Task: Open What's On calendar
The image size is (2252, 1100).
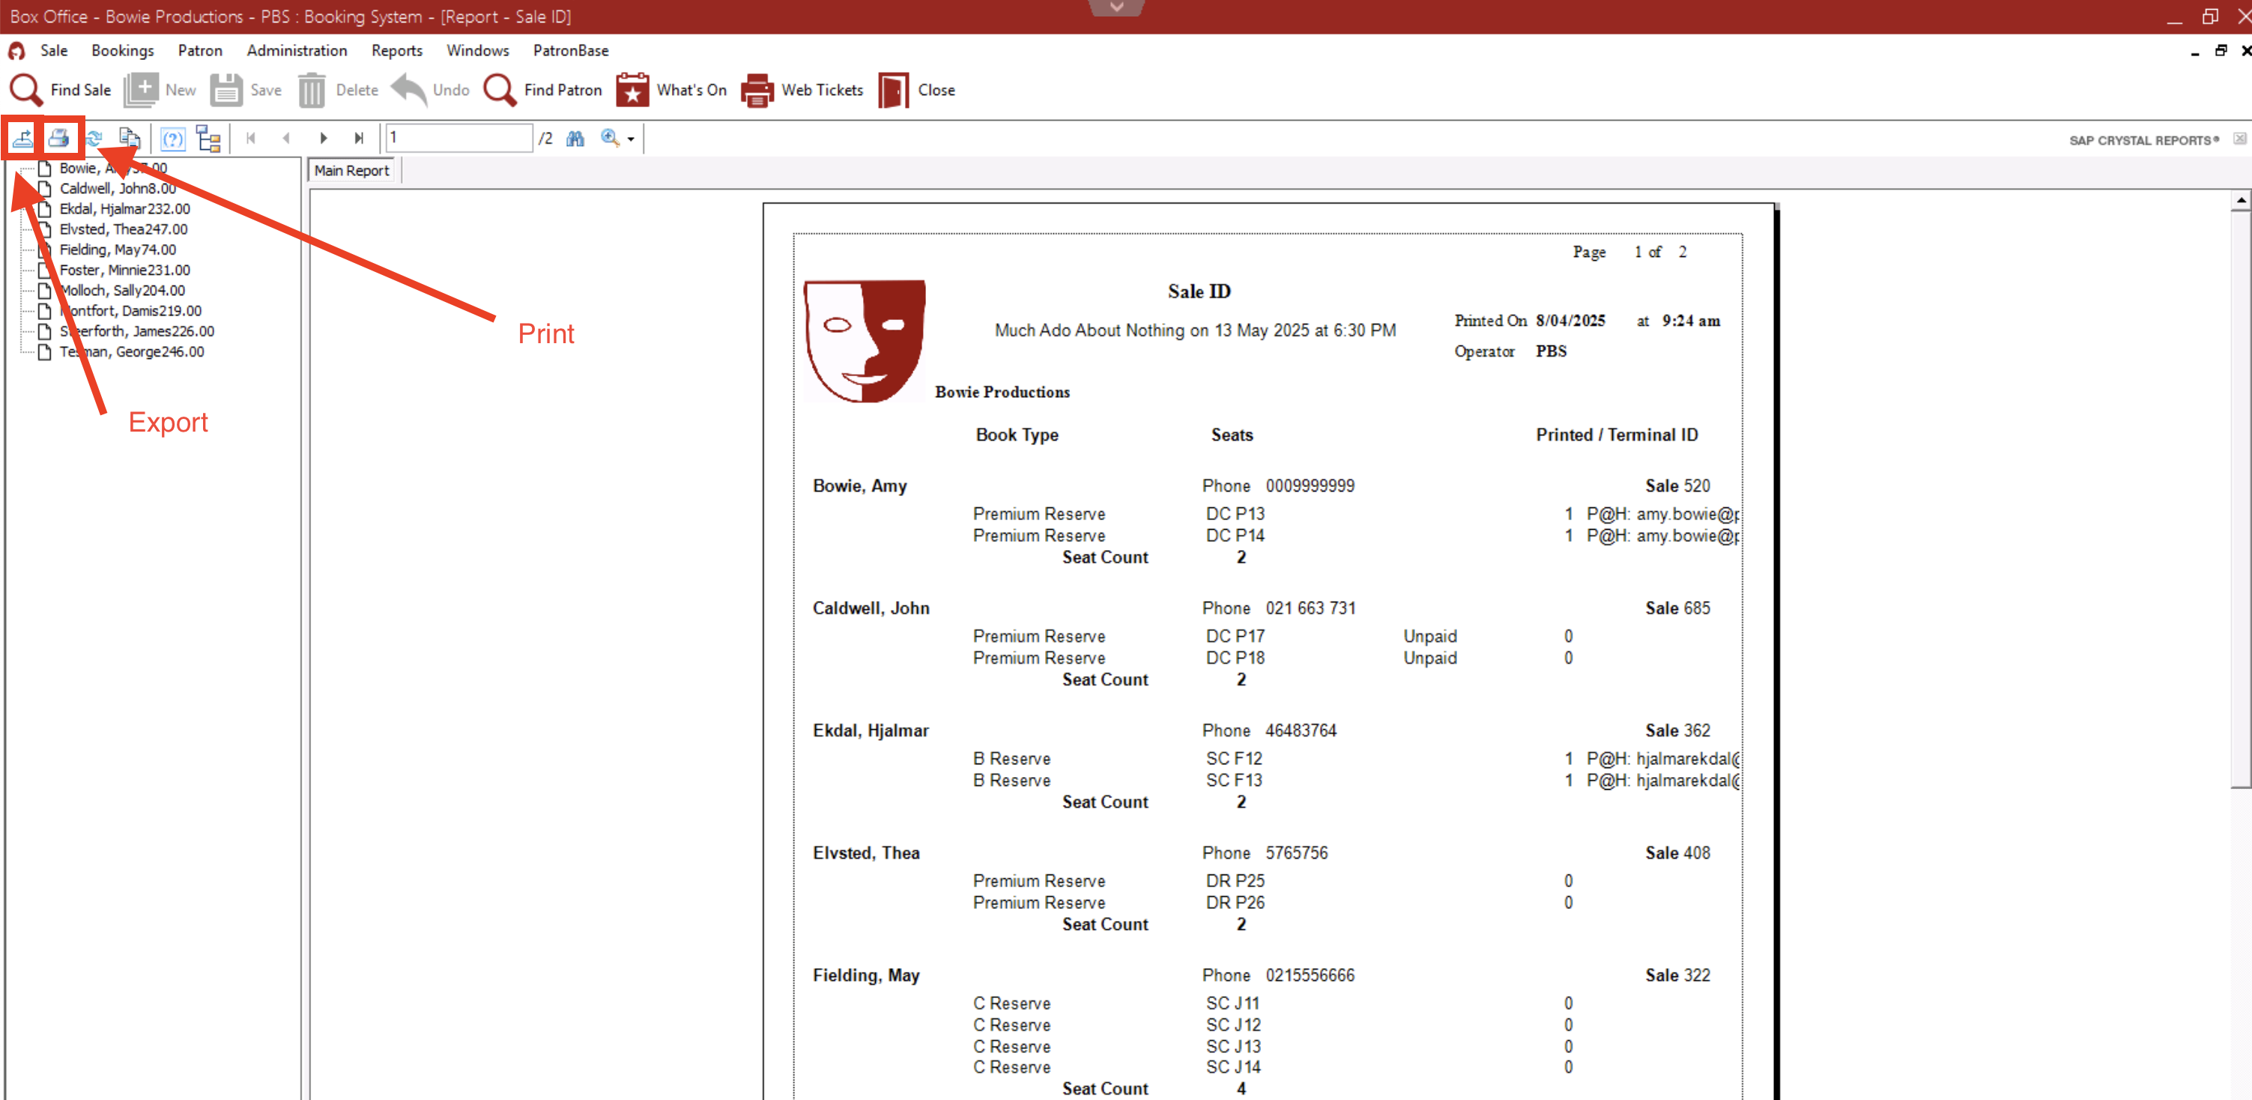Action: tap(671, 90)
